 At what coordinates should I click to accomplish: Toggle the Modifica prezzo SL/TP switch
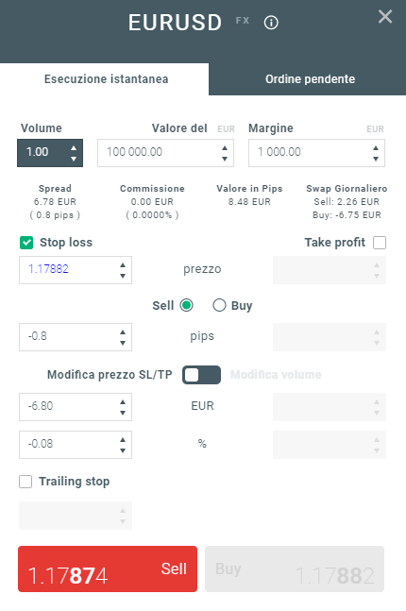(201, 375)
